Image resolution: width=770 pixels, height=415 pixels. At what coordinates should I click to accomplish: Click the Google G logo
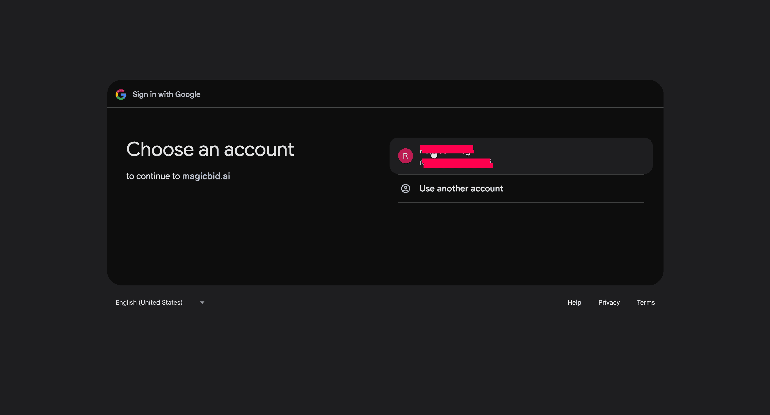121,95
